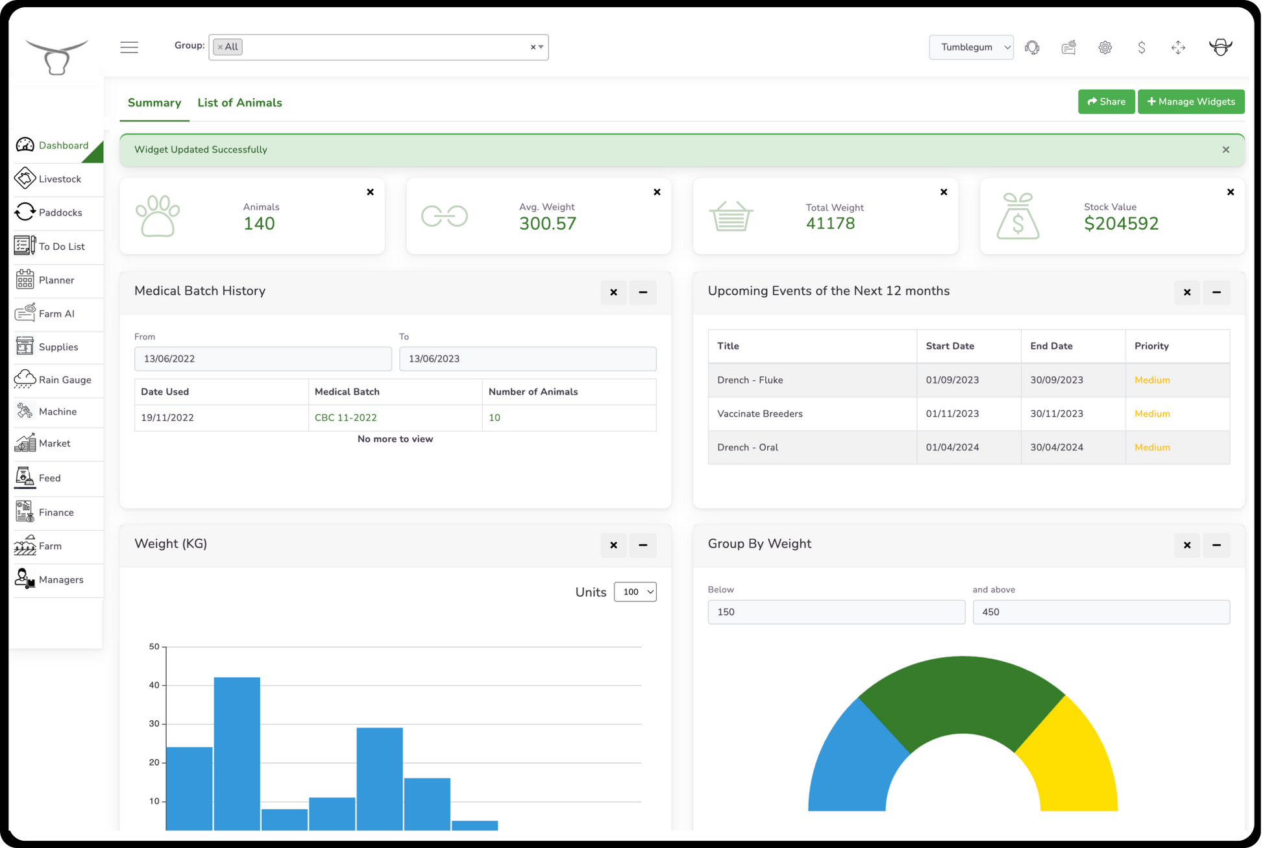Open the Group selector dropdown arrow
This screenshot has width=1263, height=848.
541,47
